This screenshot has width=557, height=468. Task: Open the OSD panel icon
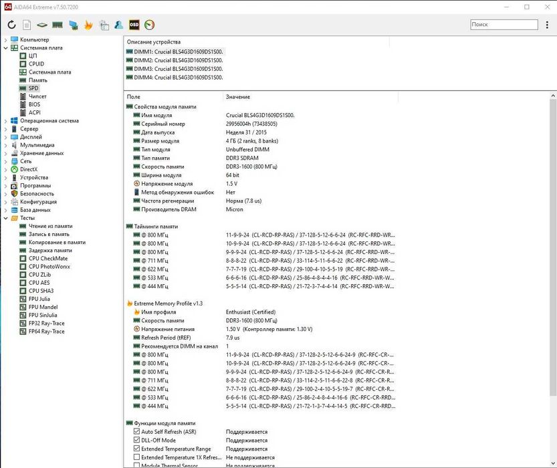pyautogui.click(x=134, y=25)
